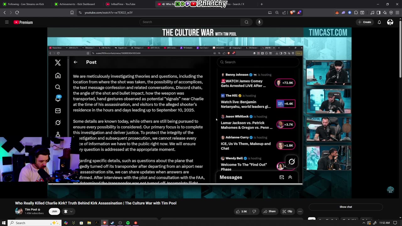Viewport: 402px width, 226px height.
Task: Open the taskbar clock showing 11:52 AM
Action: click(x=384, y=223)
